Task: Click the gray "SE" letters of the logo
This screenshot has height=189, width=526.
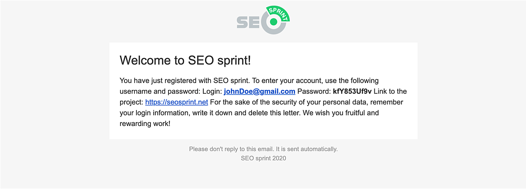Action: pyautogui.click(x=248, y=22)
